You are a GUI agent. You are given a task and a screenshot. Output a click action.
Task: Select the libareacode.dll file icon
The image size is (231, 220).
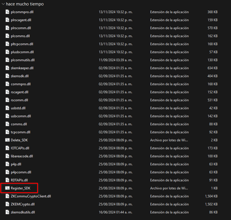(7, 156)
